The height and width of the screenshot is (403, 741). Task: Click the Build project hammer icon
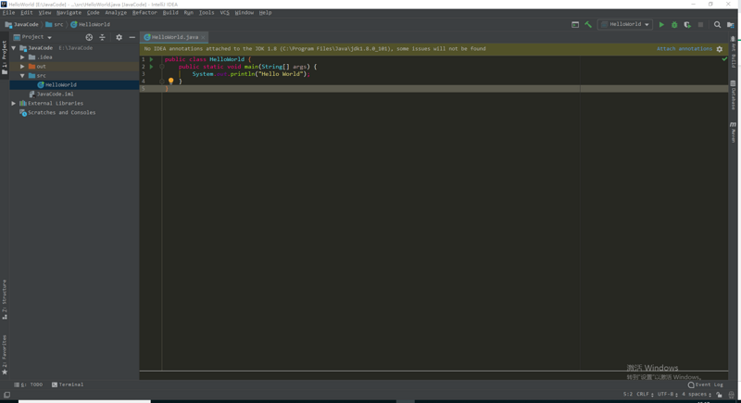click(588, 25)
